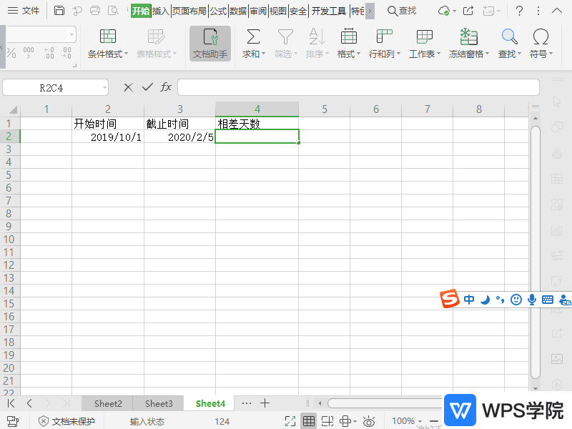The image size is (572, 429).
Task: Click the 排序 sort icon
Action: [317, 36]
